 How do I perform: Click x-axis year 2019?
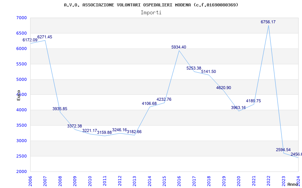pyautogui.click(x=224, y=181)
